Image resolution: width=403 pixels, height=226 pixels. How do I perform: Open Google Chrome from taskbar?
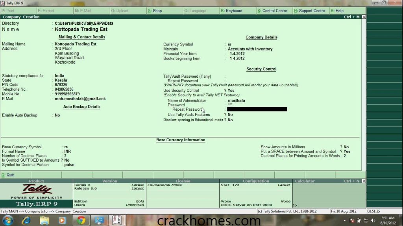pyautogui.click(x=81, y=221)
